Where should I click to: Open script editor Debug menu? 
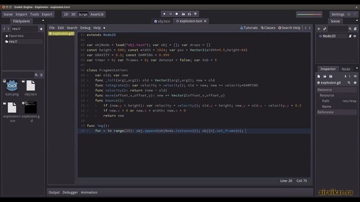(x=85, y=27)
